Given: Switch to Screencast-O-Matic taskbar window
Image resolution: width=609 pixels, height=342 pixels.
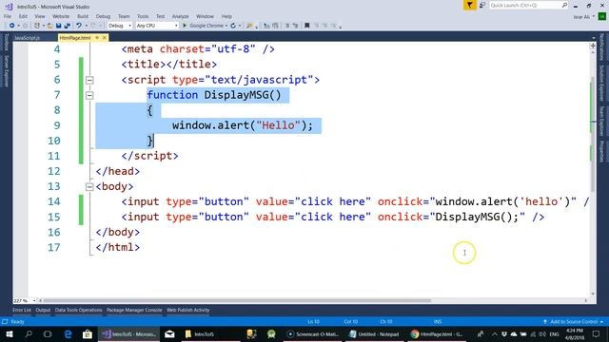Looking at the screenshot, I should coord(313,333).
